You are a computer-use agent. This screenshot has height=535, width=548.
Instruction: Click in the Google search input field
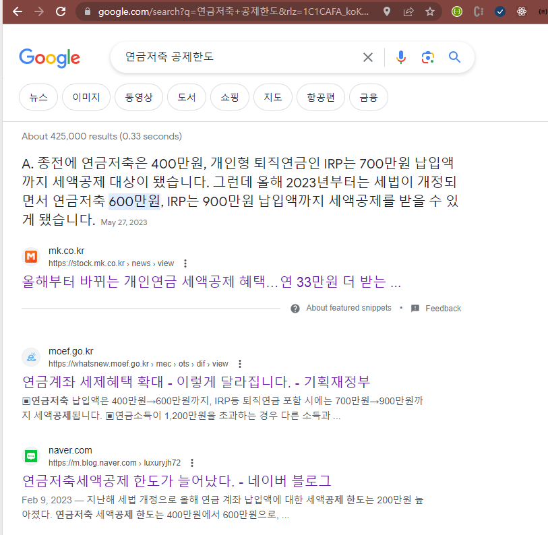point(241,57)
